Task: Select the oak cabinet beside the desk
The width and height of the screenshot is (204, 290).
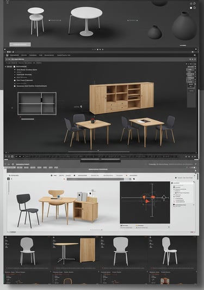Action: (x=85, y=212)
